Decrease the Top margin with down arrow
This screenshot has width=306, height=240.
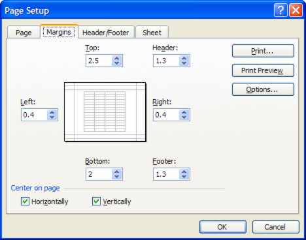coord(117,63)
